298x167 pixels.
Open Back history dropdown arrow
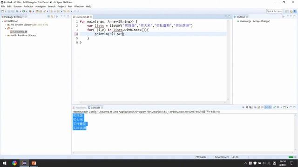71,11
